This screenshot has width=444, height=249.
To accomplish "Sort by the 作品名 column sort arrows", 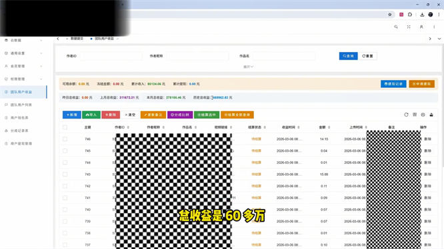I will [x=195, y=127].
